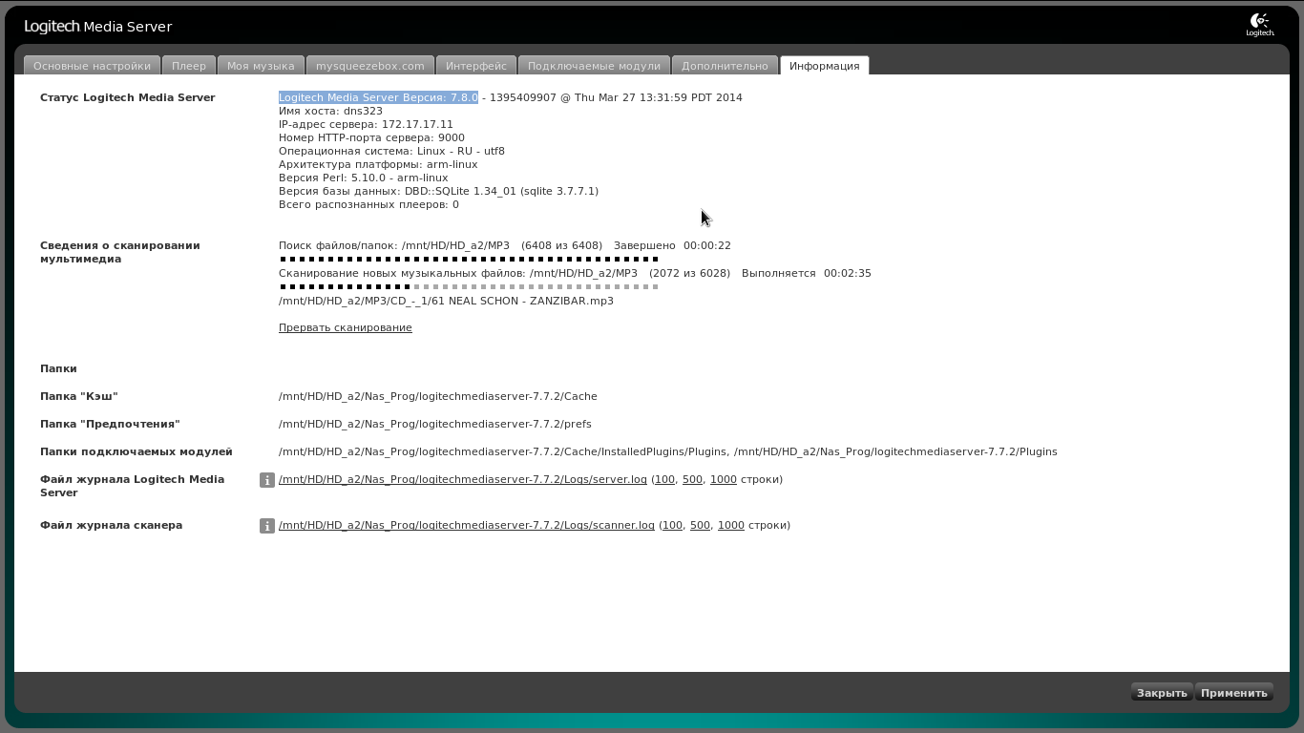
Task: Open the scanner.log file path link
Action: 467,525
